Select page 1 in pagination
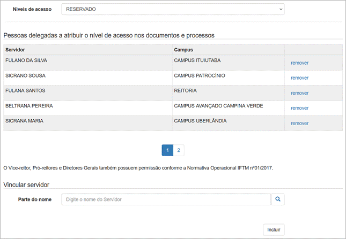 (167, 150)
